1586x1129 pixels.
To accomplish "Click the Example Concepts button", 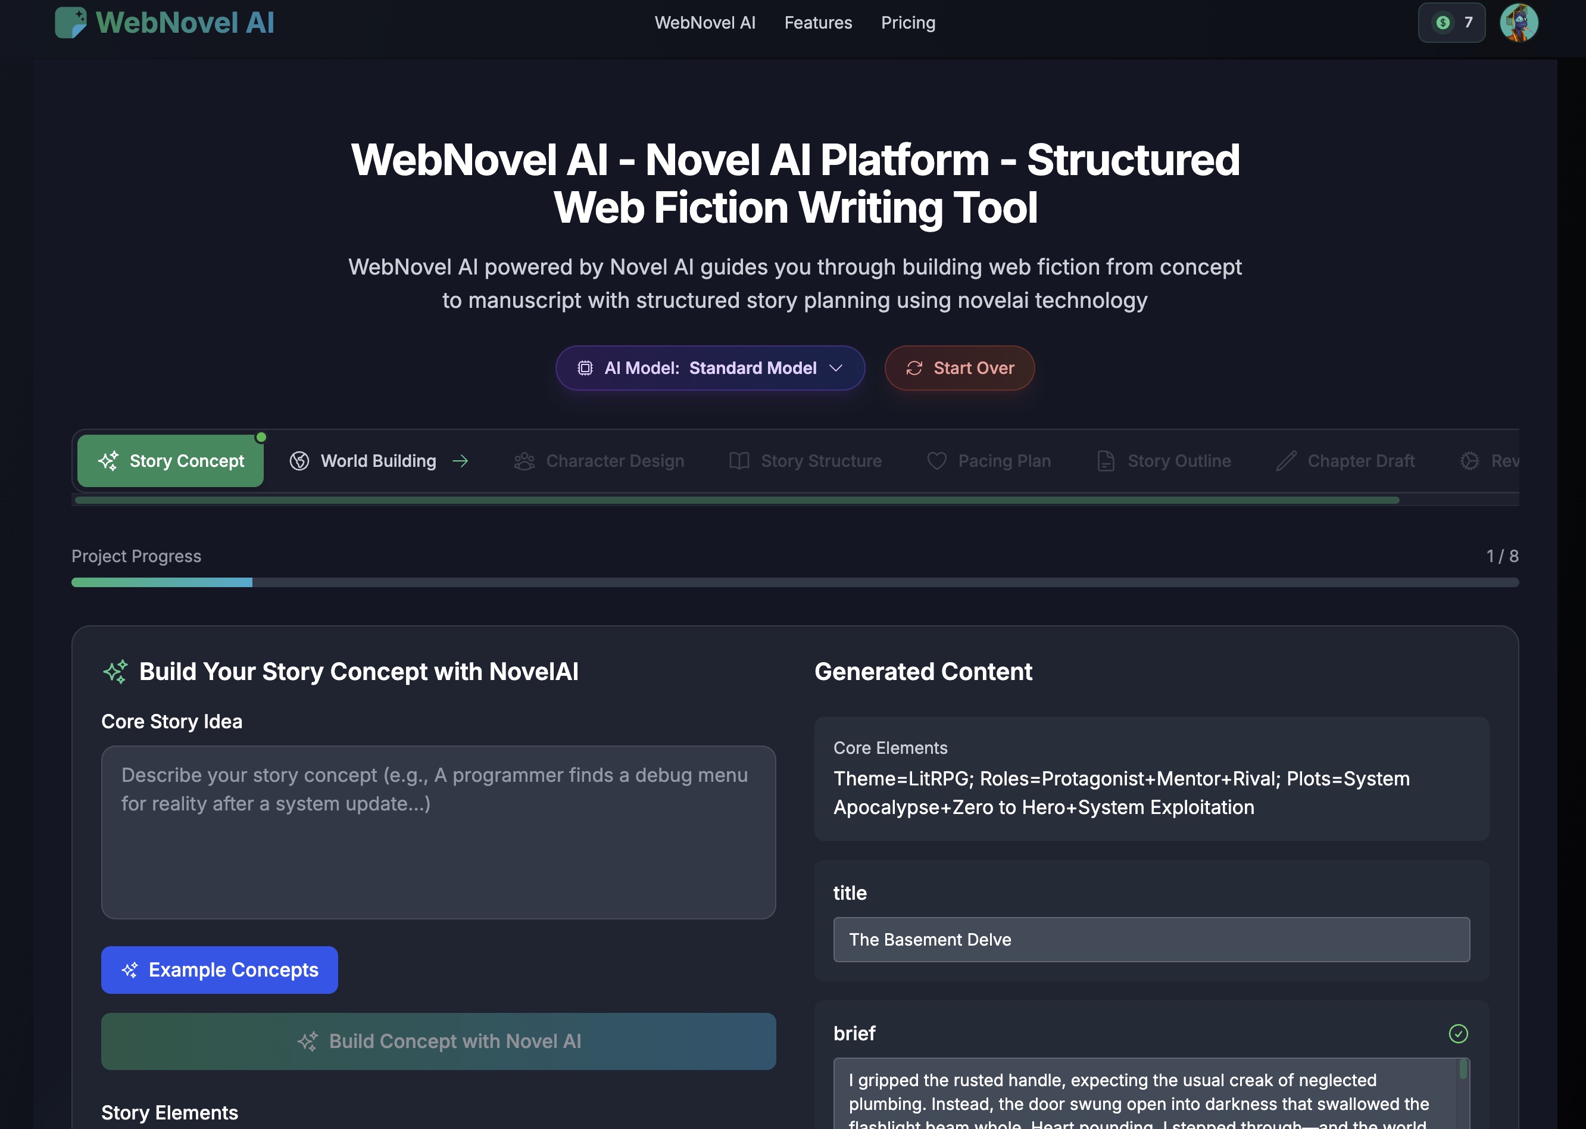I will click(220, 970).
